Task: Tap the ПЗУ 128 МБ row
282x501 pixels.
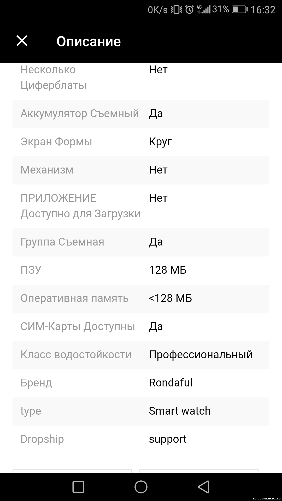Action: tap(141, 270)
